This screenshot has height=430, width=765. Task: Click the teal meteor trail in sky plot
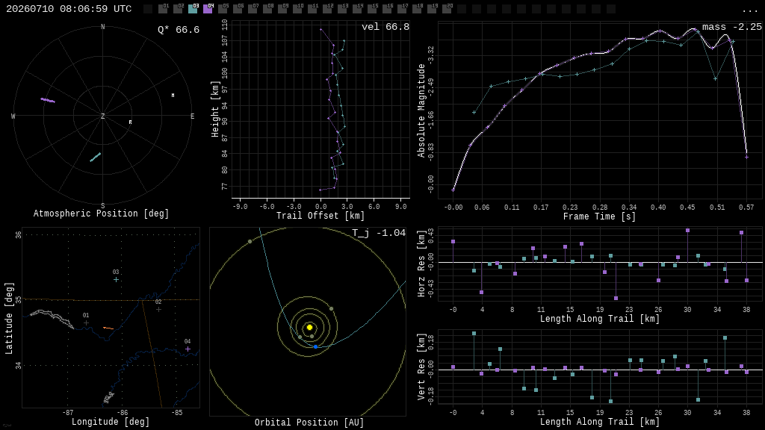95,157
